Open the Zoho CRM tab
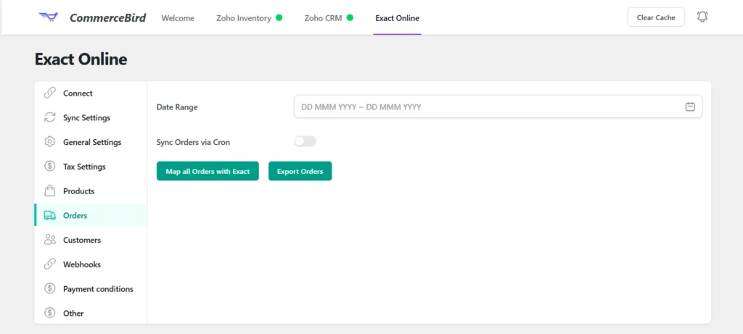The height and width of the screenshot is (334, 743). (323, 18)
